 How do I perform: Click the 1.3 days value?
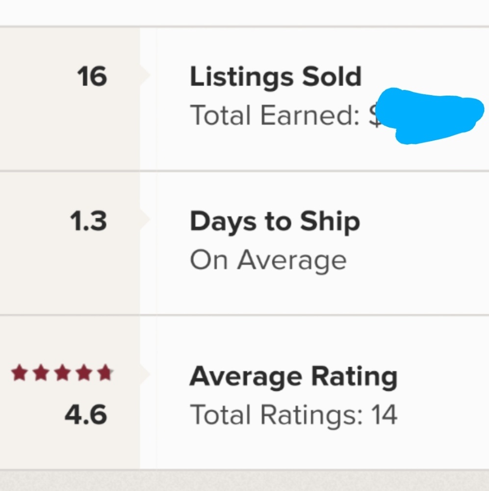88,221
